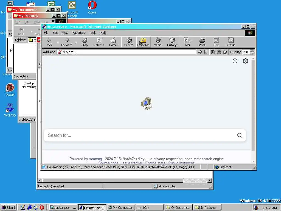Viewport: 281px width, 211px height.
Task: Click the Discuss toolbar button
Action: coord(230,42)
